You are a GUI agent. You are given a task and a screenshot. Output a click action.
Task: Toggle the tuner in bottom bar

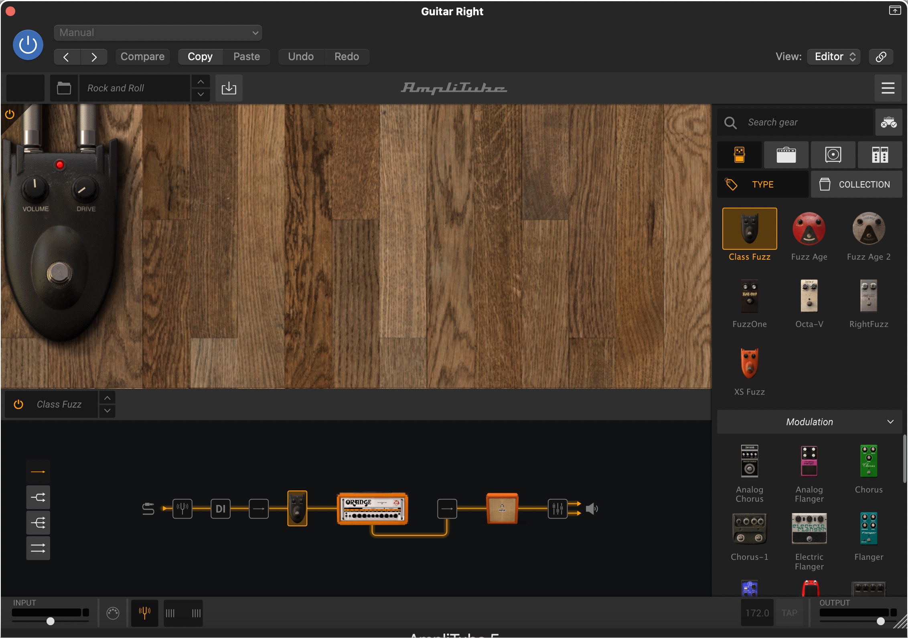pyautogui.click(x=144, y=613)
